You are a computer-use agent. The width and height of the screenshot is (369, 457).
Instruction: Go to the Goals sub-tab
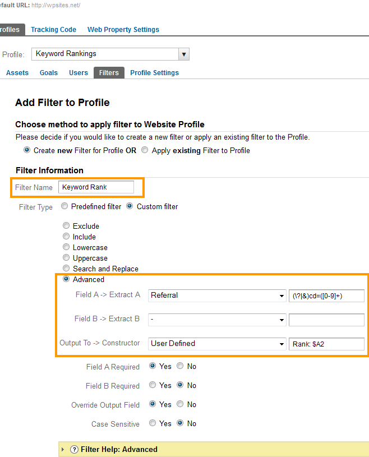(49, 73)
